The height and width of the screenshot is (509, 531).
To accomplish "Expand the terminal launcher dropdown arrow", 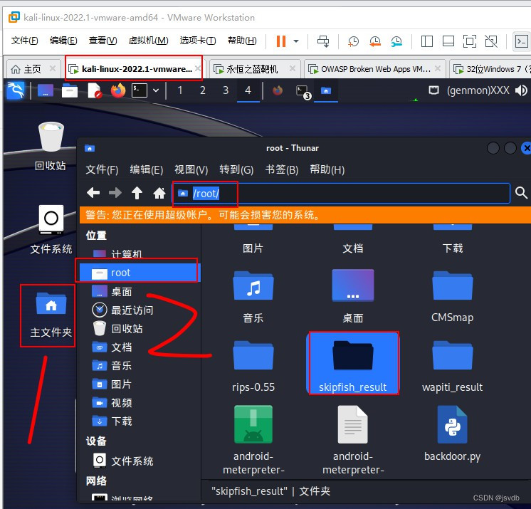I will 156,90.
